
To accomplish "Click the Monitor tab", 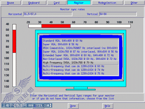I will pyautogui.click(x=79, y=3).
